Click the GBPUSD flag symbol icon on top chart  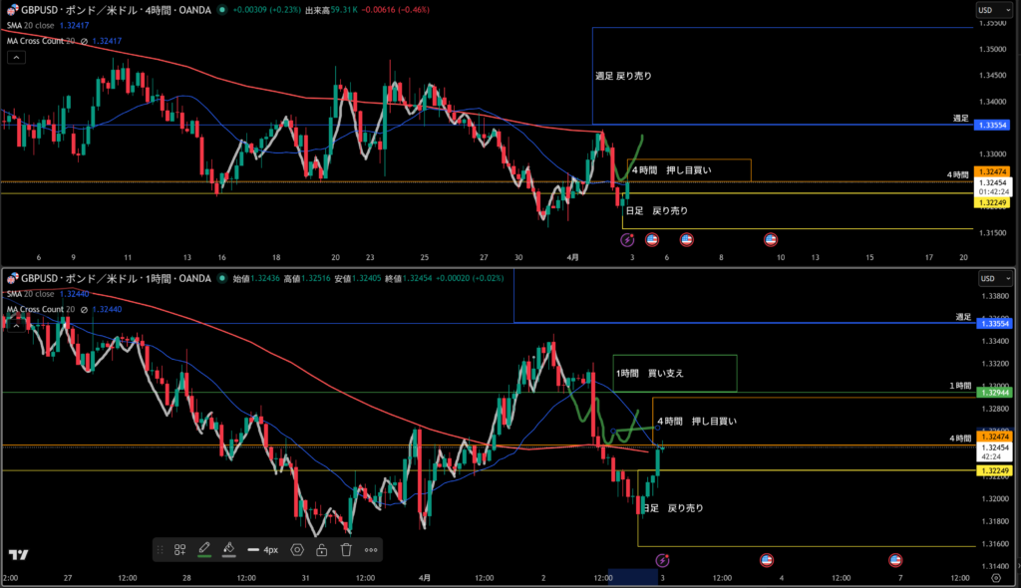(11, 11)
